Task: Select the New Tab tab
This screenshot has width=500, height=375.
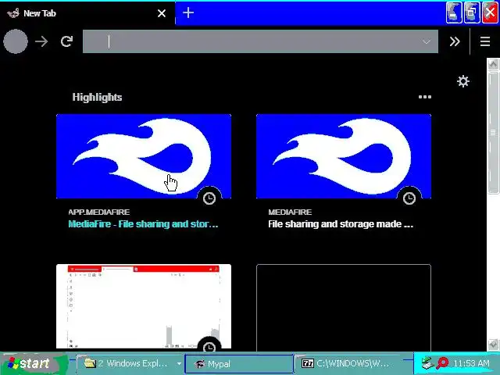Action: coord(87,13)
